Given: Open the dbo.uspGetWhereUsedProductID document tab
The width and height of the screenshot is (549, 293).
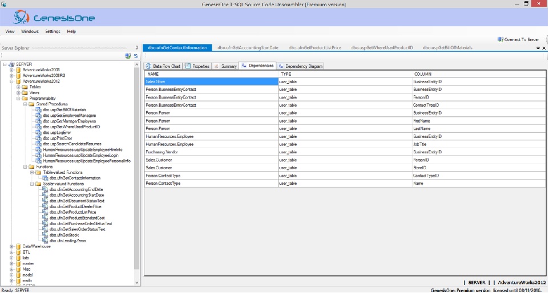Looking at the screenshot, I should (382, 48).
